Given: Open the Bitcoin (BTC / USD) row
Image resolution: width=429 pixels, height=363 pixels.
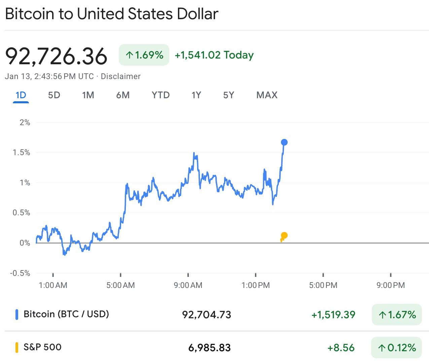Looking at the screenshot, I should coord(66,314).
